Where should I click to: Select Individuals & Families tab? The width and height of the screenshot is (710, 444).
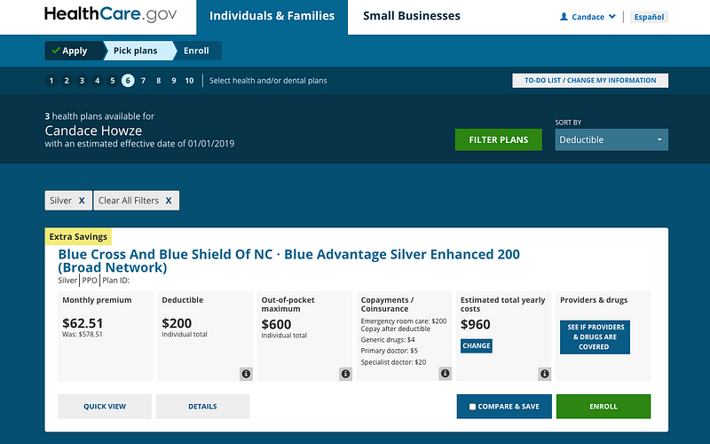pyautogui.click(x=272, y=16)
